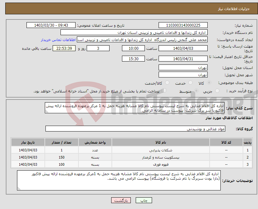Click the remaining days field showing 3

(x=98, y=48)
